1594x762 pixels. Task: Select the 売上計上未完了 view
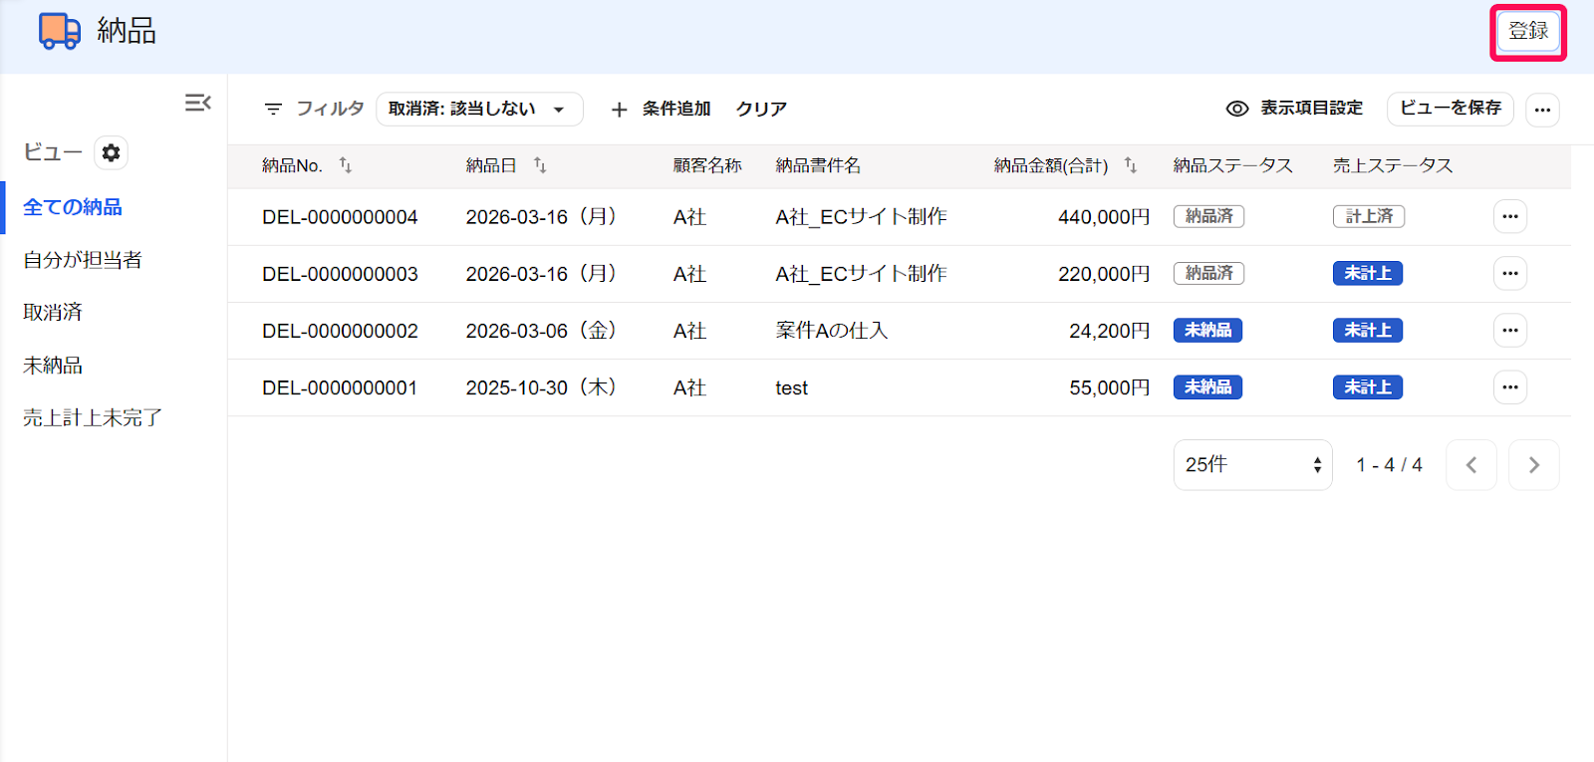coord(93,418)
